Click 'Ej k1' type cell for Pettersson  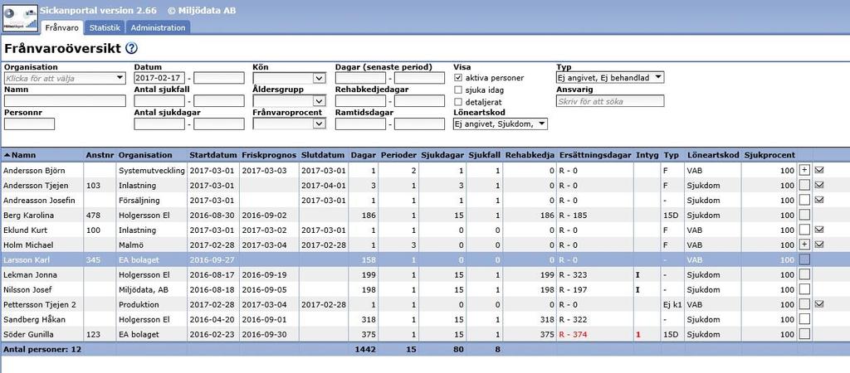point(672,304)
